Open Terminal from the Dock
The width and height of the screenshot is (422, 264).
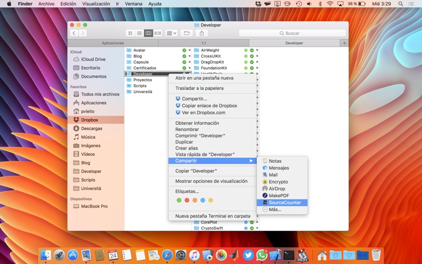289,255
